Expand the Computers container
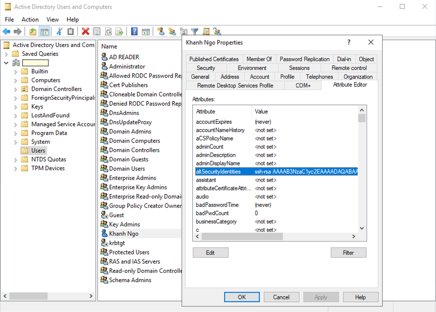Viewport: 436px width, 312px height. click(16, 81)
